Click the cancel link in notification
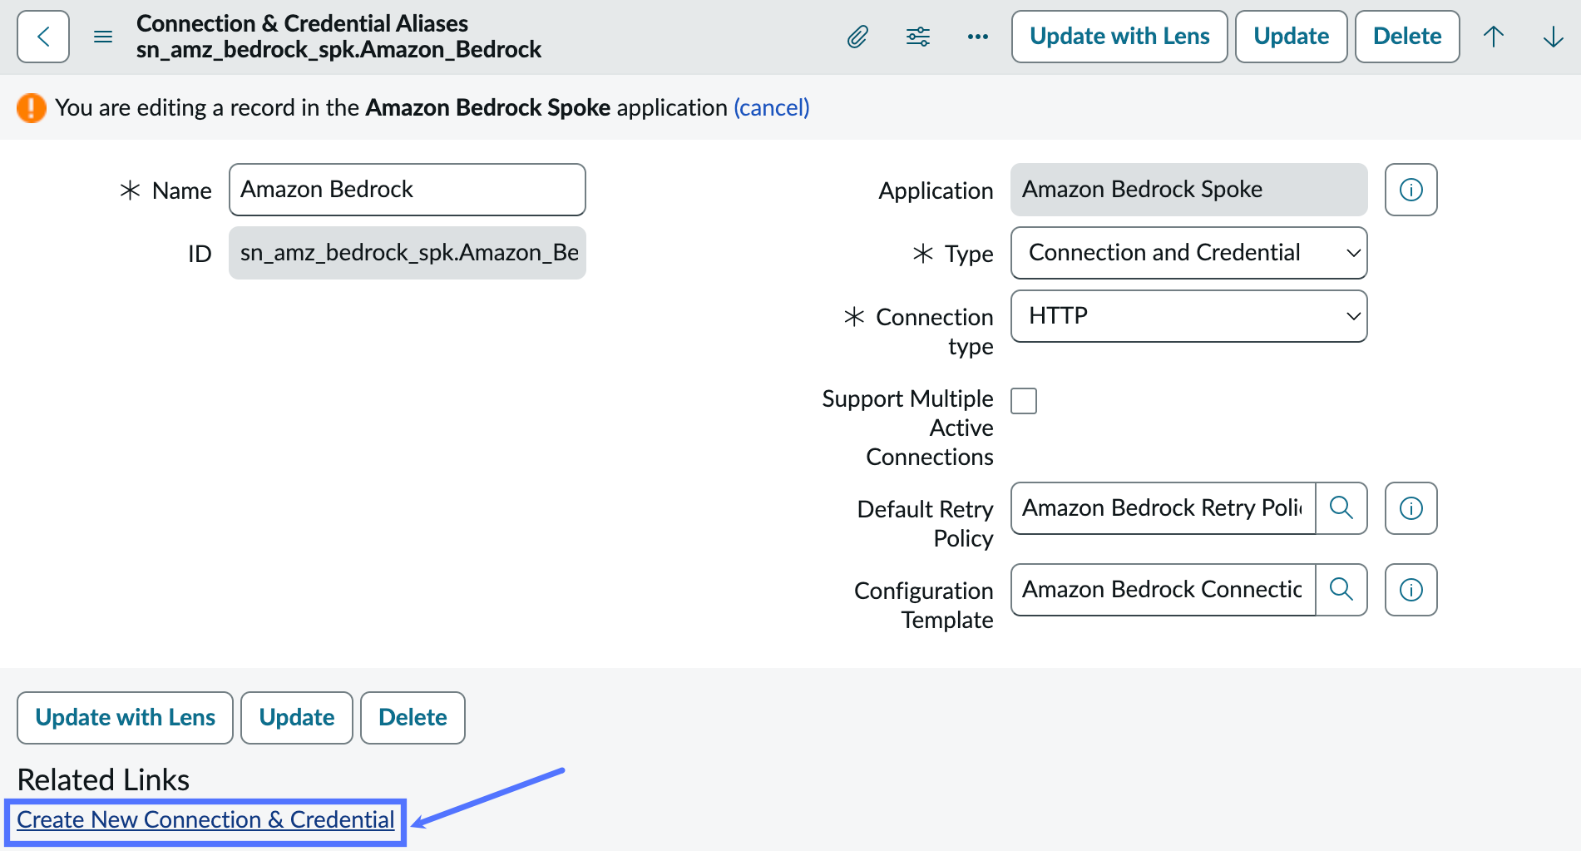Screen dimensions: 1581x851 click(x=772, y=108)
